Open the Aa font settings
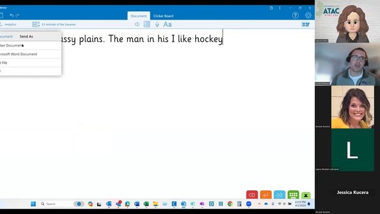This screenshot has height=214, width=380. (x=167, y=24)
